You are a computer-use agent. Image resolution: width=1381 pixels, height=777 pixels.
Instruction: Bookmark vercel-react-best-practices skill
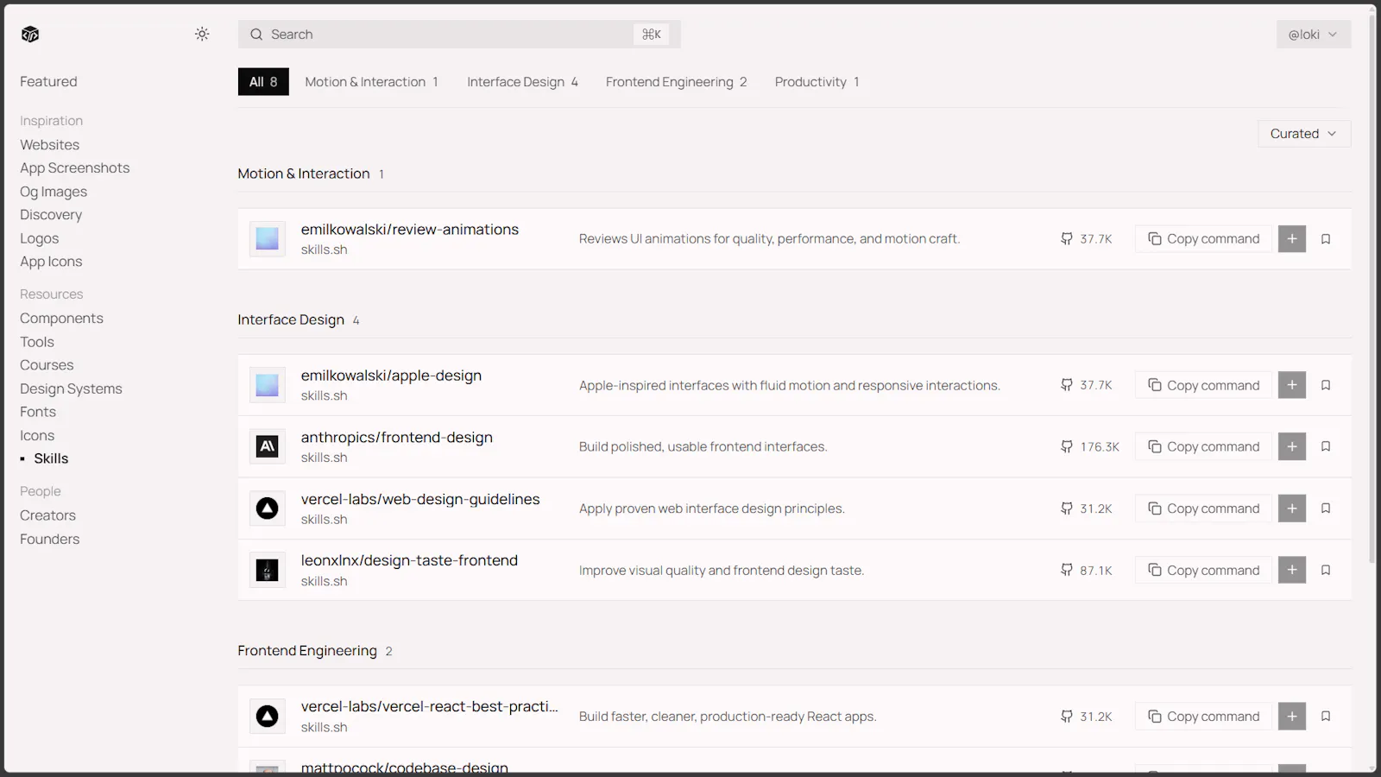[1326, 717]
